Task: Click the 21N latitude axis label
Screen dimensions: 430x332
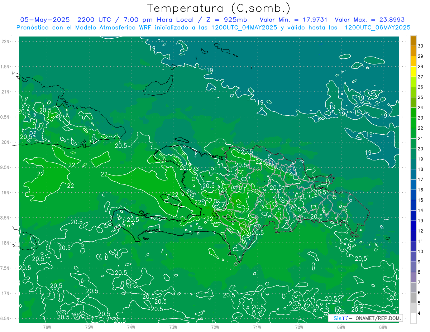Action: click(x=5, y=92)
